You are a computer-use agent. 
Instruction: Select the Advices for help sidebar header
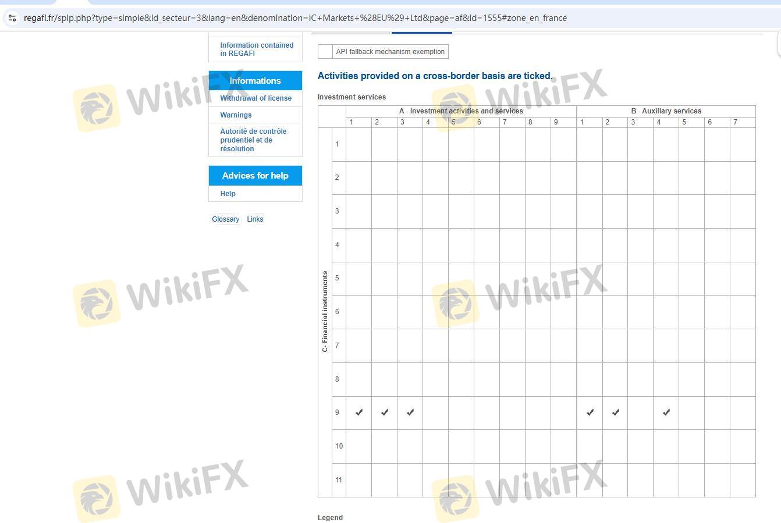click(x=255, y=176)
